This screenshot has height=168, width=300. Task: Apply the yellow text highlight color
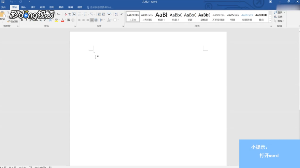pyautogui.click(x=56, y=20)
